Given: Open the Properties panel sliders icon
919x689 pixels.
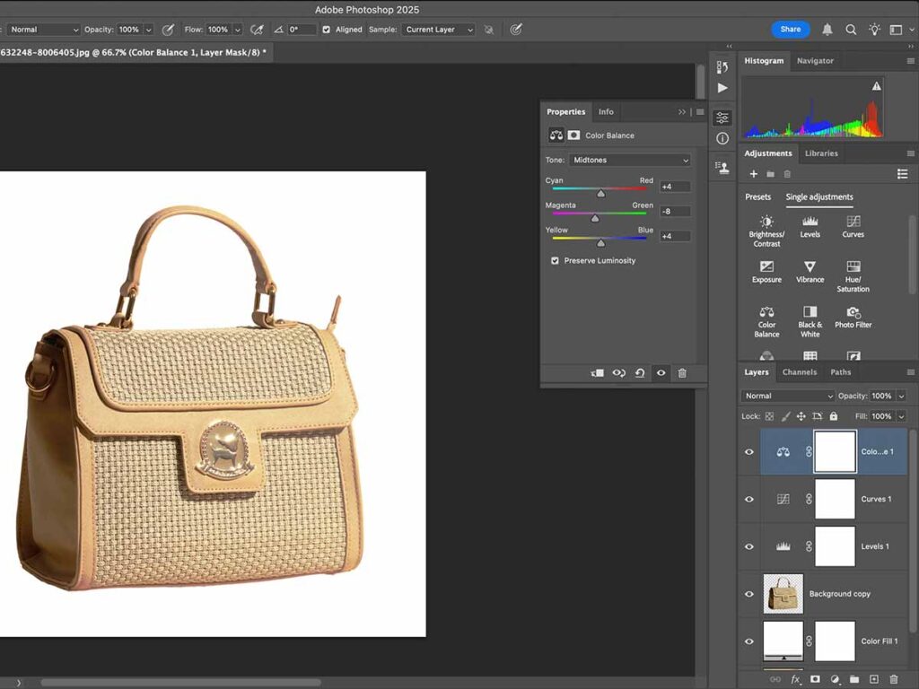Looking at the screenshot, I should (722, 118).
